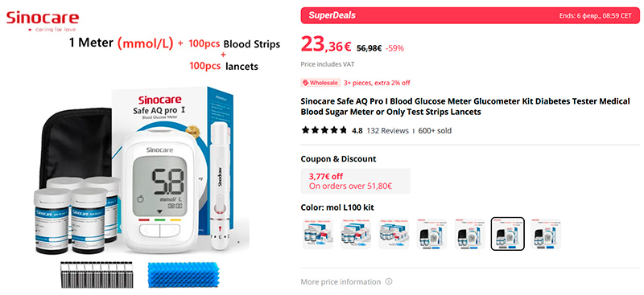Click the 600+ sold text
This screenshot has height=295, width=644.
point(435,131)
